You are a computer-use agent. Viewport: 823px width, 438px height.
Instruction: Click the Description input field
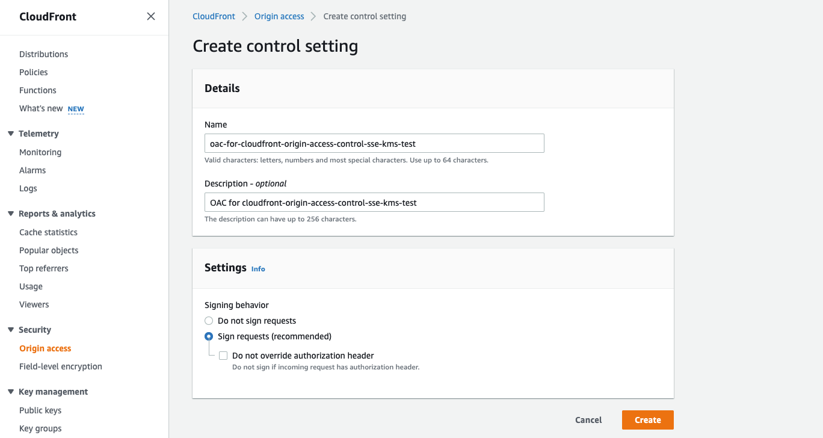(374, 202)
